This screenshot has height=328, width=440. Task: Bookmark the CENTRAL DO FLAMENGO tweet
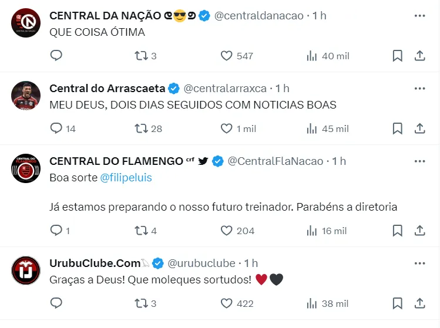pyautogui.click(x=397, y=231)
